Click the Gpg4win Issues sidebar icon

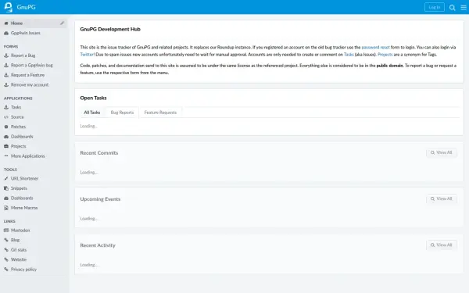click(x=6, y=33)
